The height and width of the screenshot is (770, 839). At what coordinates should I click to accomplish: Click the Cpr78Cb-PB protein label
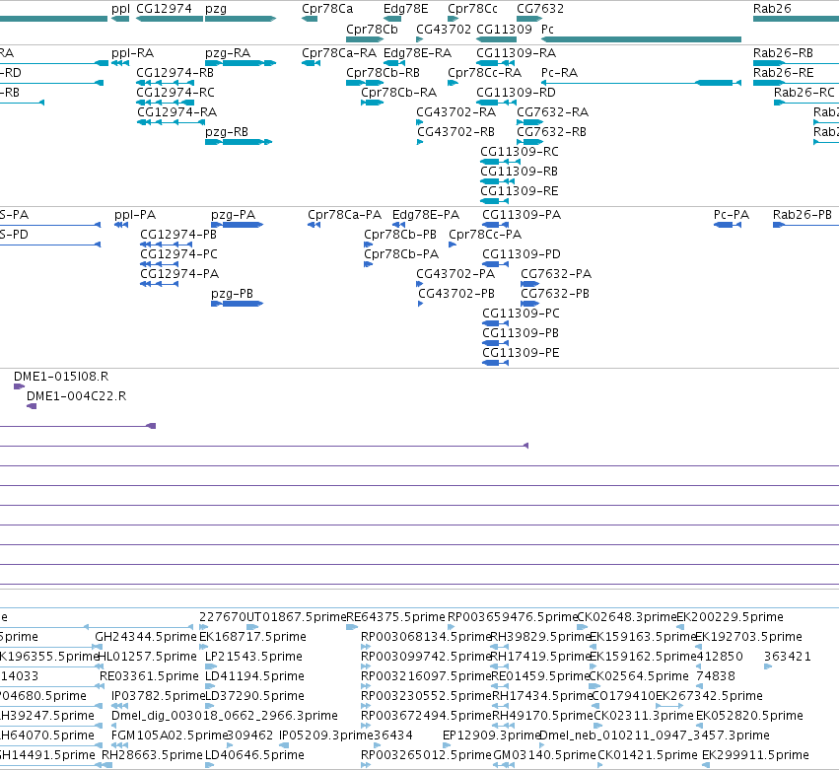coord(400,235)
